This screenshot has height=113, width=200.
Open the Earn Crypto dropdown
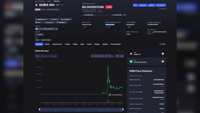tap(161, 5)
